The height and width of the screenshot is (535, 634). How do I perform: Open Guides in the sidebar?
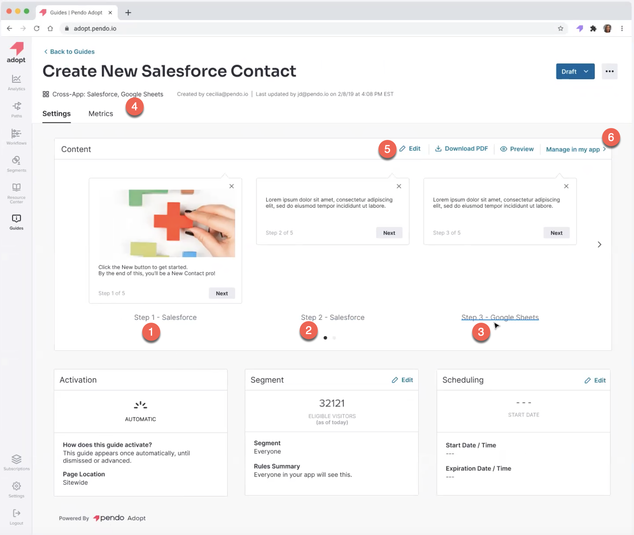coord(16,223)
